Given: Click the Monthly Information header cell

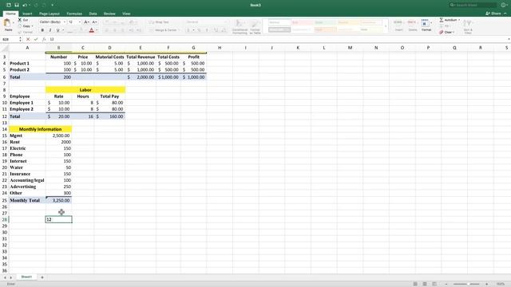Looking at the screenshot, I should [x=41, y=129].
